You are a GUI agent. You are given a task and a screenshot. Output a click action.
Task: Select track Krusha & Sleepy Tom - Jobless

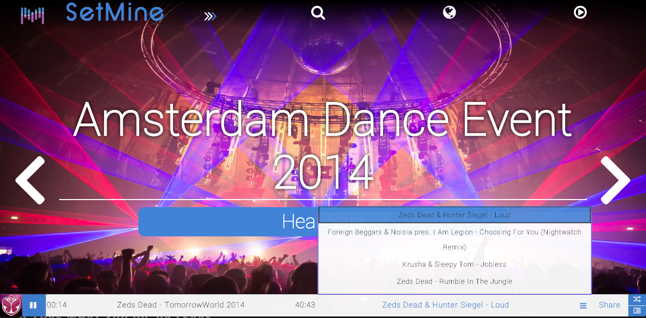[x=454, y=264]
